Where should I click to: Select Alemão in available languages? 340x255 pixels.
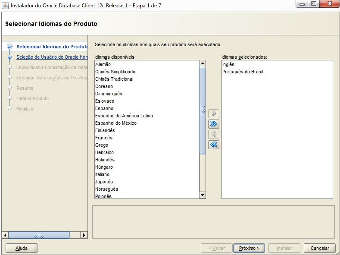(147, 64)
